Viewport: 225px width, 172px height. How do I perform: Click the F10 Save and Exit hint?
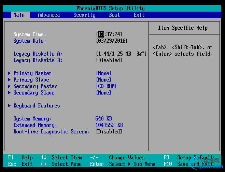(x=188, y=164)
